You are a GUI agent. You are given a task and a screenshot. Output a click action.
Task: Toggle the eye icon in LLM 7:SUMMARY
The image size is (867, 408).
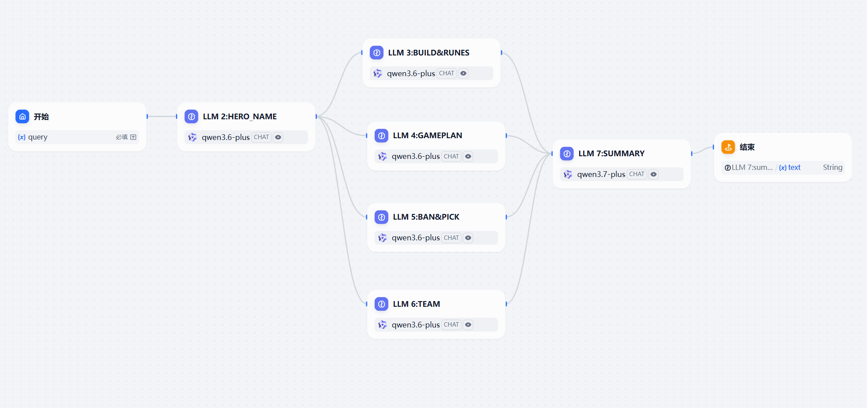654,174
